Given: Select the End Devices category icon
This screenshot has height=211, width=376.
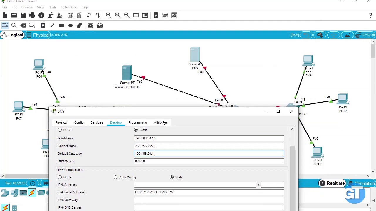Looking at the screenshot, I should (x=14, y=193).
